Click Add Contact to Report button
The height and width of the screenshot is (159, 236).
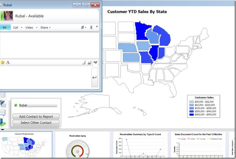[36, 117]
